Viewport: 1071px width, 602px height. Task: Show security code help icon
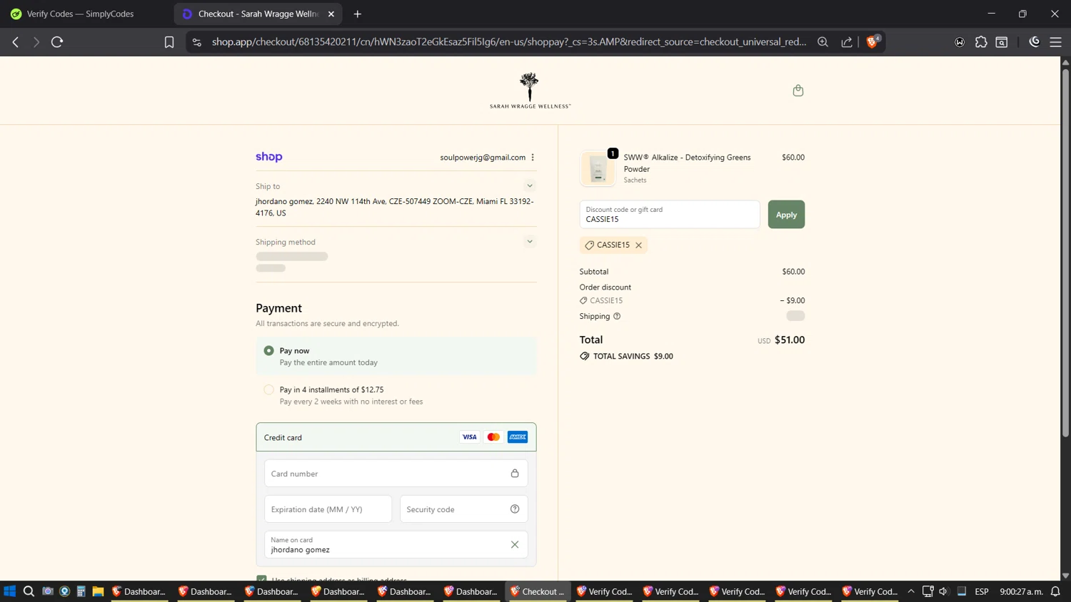(x=515, y=509)
